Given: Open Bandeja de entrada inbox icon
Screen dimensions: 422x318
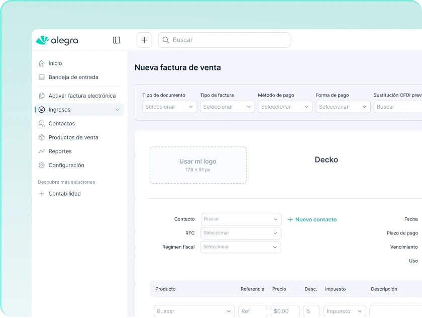Looking at the screenshot, I should [x=42, y=77].
